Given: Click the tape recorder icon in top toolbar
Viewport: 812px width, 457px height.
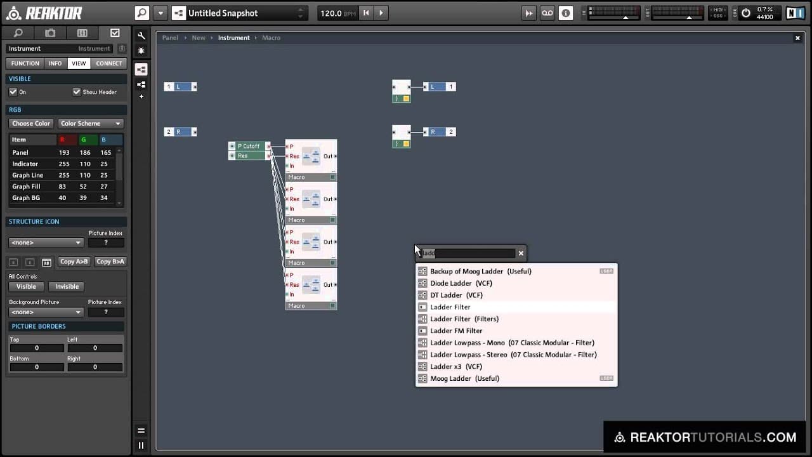Looking at the screenshot, I should click(547, 13).
